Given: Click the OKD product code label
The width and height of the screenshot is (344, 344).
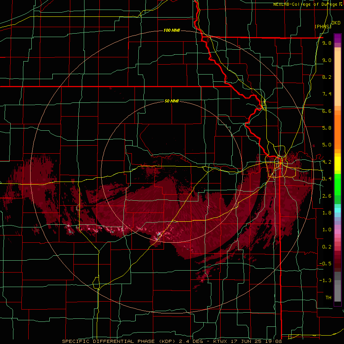Looking at the screenshot, I should coord(336,23).
